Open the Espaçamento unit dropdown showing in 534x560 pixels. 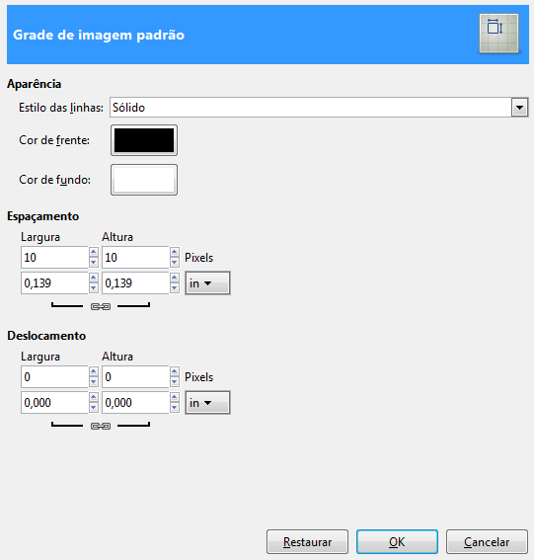pyautogui.click(x=207, y=282)
